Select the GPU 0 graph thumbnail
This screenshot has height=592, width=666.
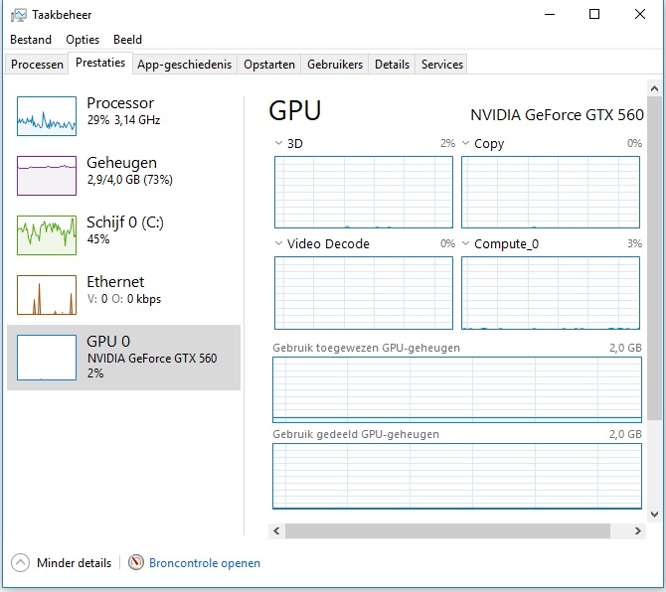47,358
